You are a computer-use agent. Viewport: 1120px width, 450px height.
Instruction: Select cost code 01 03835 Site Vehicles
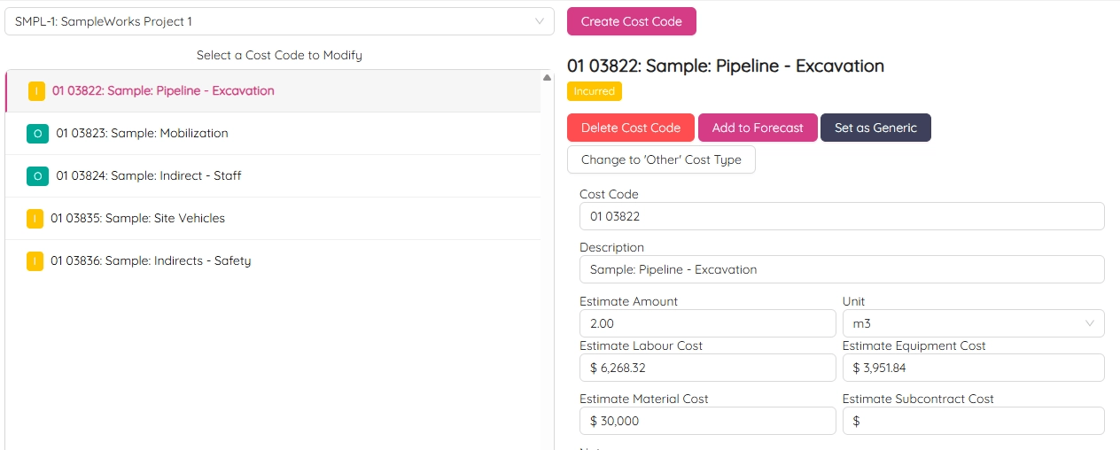click(273, 219)
